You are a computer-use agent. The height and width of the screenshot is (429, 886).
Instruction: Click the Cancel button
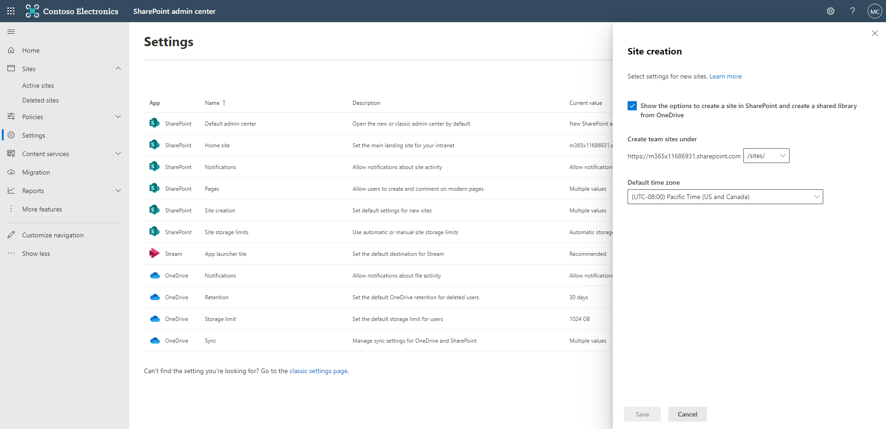coord(688,414)
